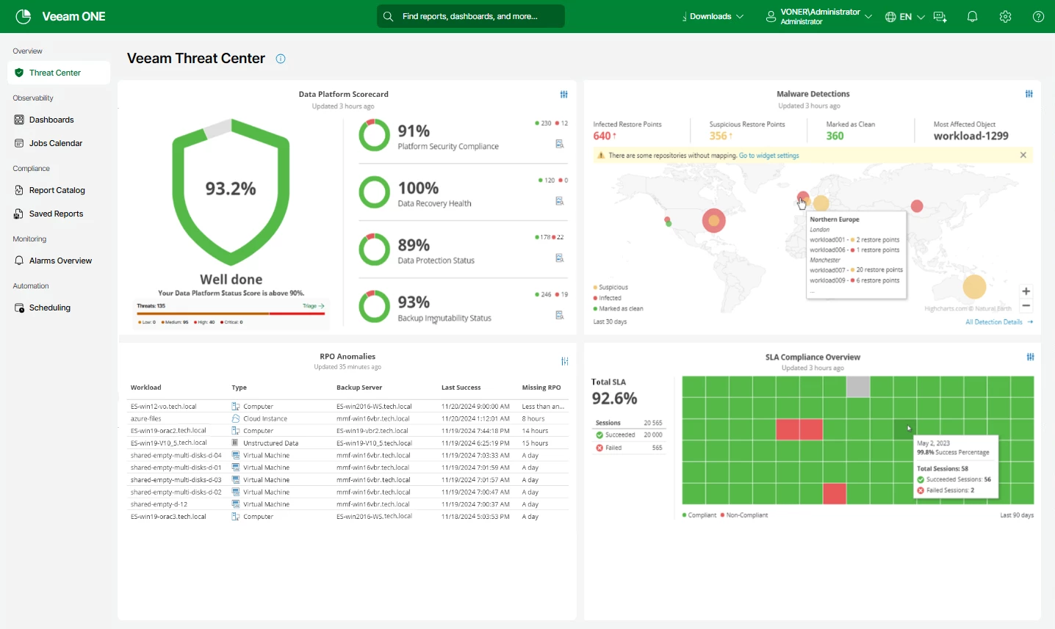
Task: Click the info icon beside Veeam Threat Center
Action: pyautogui.click(x=281, y=59)
